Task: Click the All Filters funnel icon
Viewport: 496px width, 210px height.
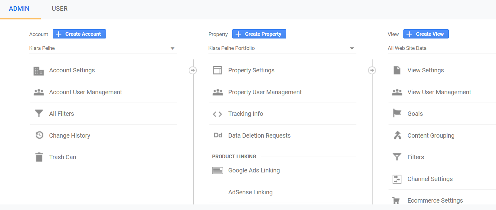Action: coord(39,113)
